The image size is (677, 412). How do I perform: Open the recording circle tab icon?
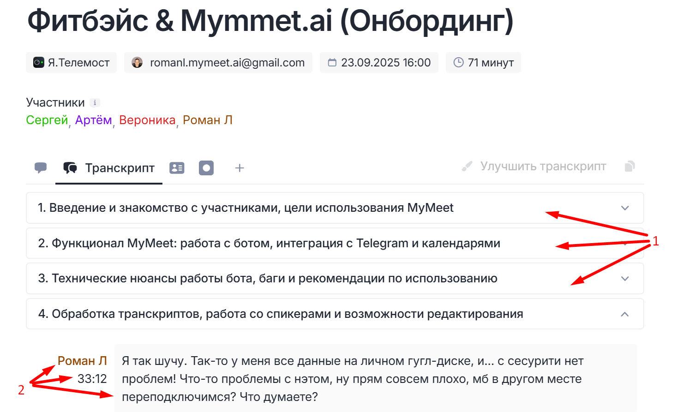pos(206,168)
